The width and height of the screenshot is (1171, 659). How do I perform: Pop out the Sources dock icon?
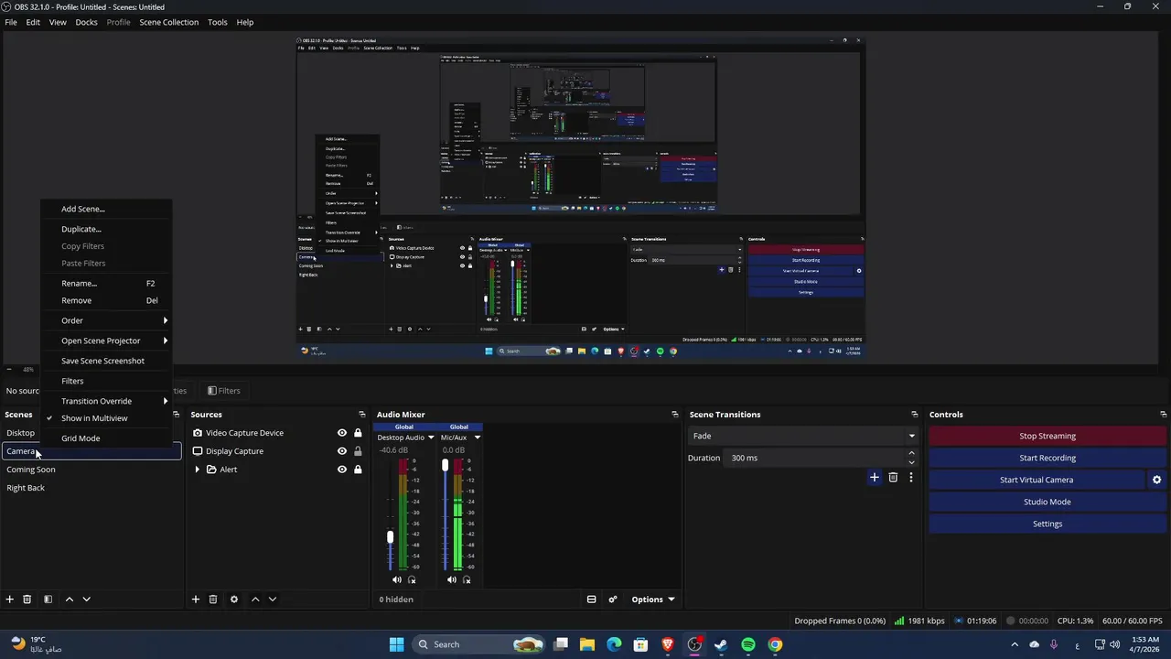362,415
